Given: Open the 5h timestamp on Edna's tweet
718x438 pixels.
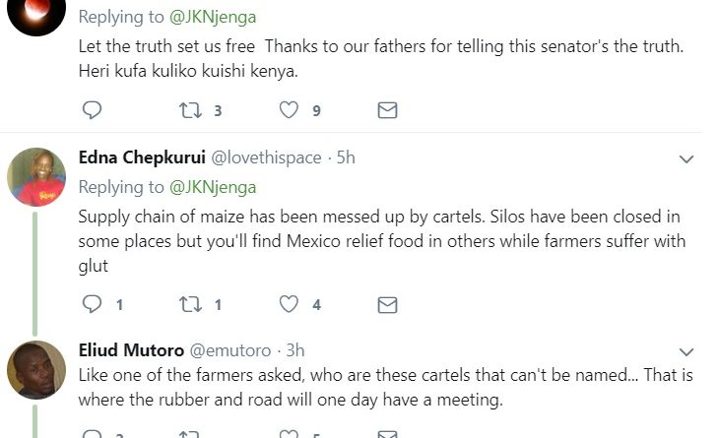Looking at the screenshot, I should point(346,157).
